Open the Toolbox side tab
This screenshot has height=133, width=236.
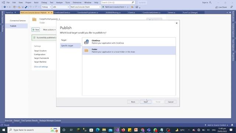pos(3,28)
